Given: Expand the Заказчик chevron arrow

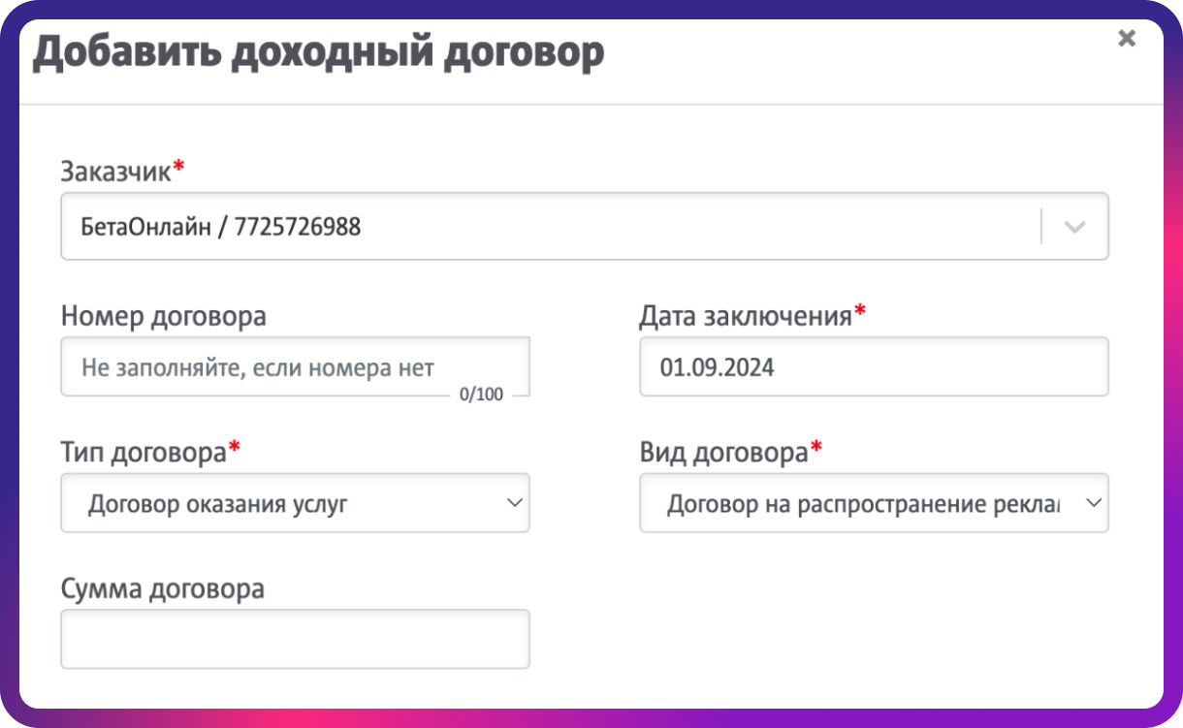Looking at the screenshot, I should click(x=1073, y=228).
